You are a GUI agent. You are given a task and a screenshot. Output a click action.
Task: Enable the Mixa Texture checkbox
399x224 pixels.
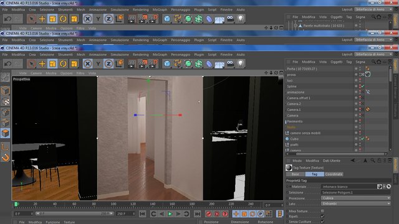tap(322, 211)
